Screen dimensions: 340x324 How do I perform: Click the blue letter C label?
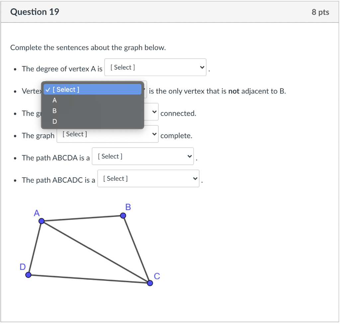[x=157, y=276]
